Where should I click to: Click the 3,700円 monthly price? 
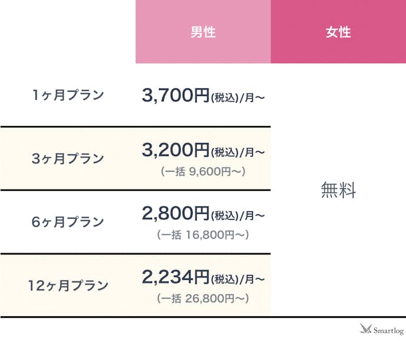pyautogui.click(x=176, y=95)
